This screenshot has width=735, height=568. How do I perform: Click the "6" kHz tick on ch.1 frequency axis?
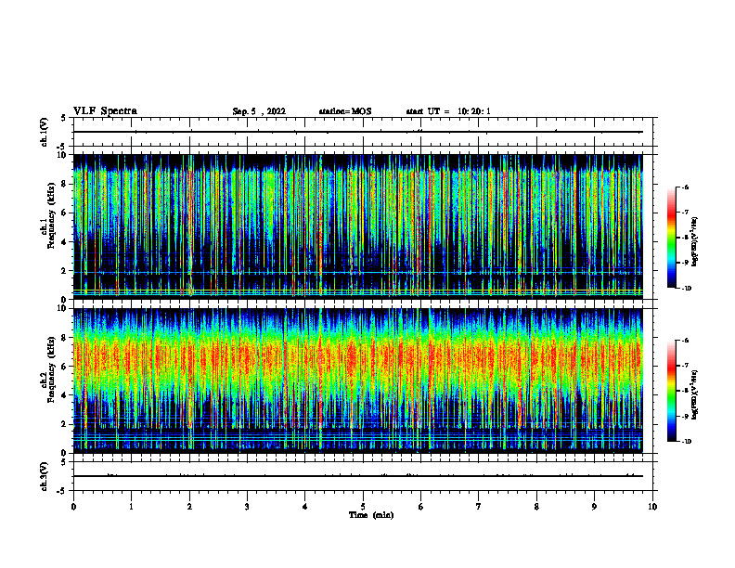[x=65, y=213]
